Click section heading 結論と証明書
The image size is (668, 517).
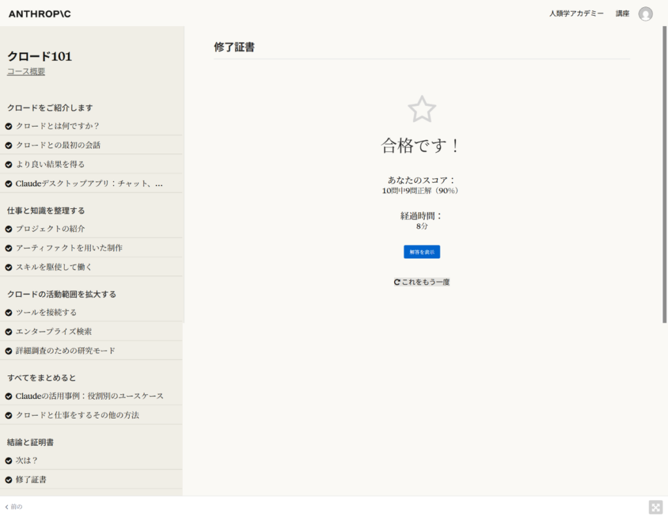[x=30, y=443]
